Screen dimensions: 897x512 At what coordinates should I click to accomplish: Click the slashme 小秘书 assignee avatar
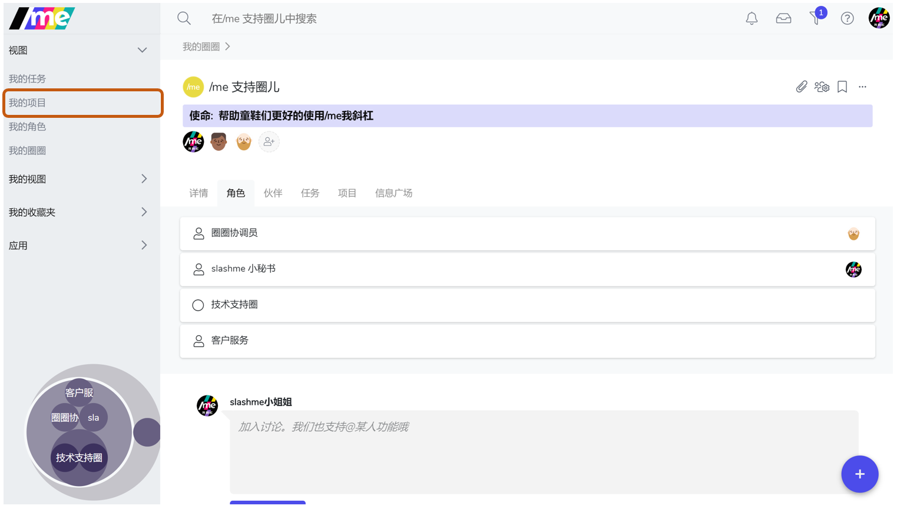tap(853, 269)
